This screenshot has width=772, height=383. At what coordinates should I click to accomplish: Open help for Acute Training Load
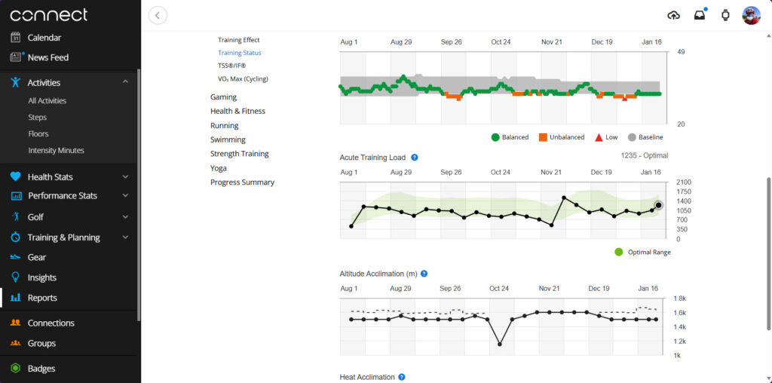[x=415, y=158]
